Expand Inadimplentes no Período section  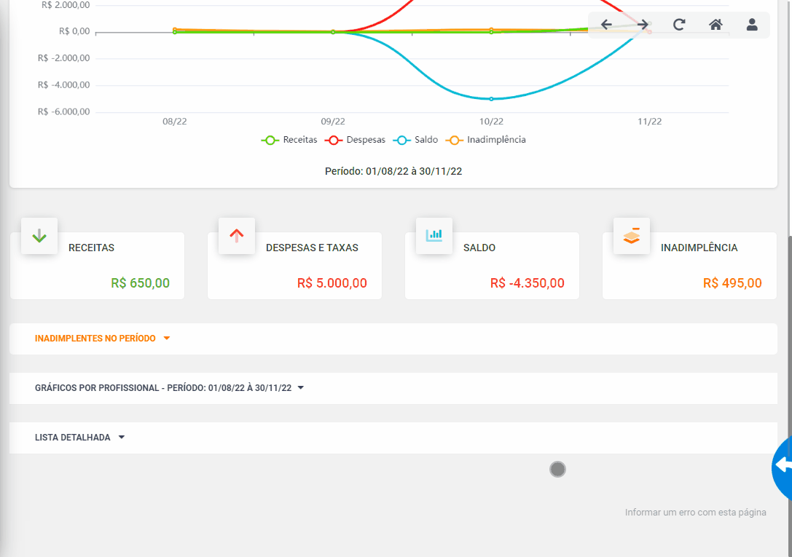(393, 339)
